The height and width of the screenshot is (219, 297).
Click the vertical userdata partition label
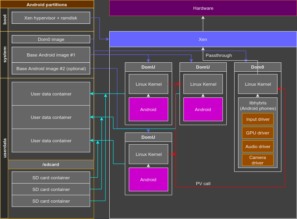click(4, 148)
